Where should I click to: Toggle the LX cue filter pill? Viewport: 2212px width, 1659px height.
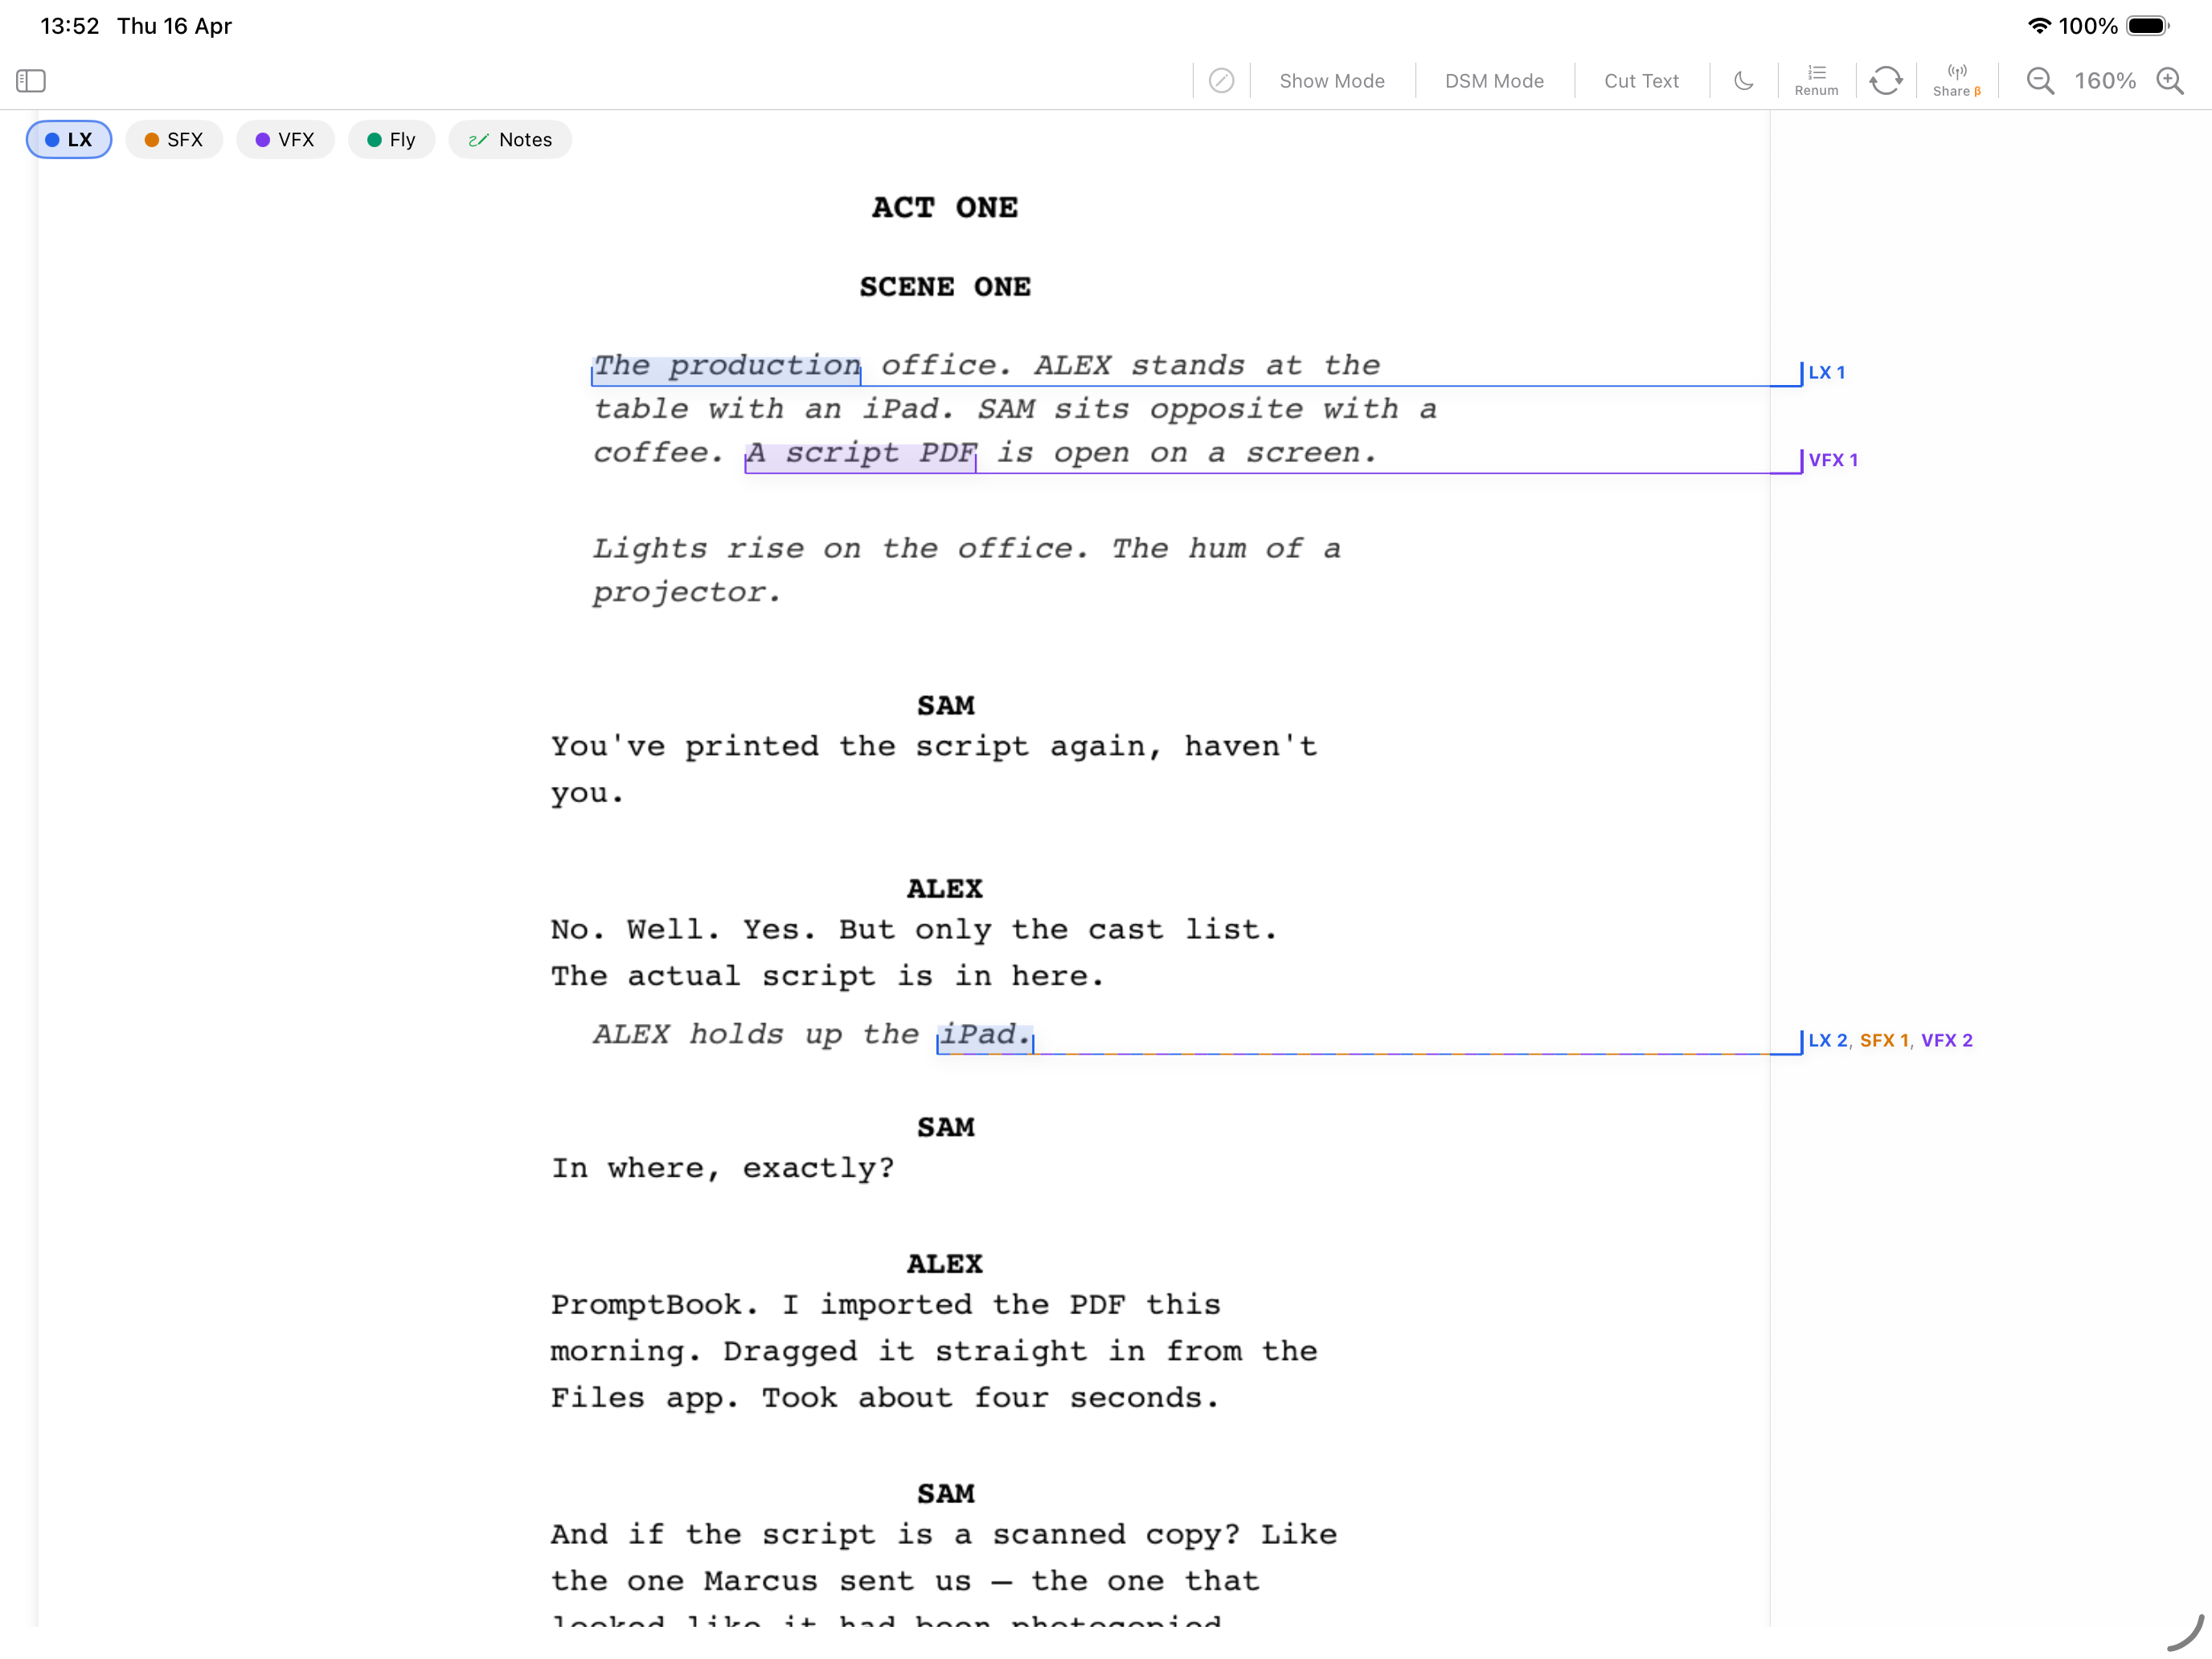[69, 140]
